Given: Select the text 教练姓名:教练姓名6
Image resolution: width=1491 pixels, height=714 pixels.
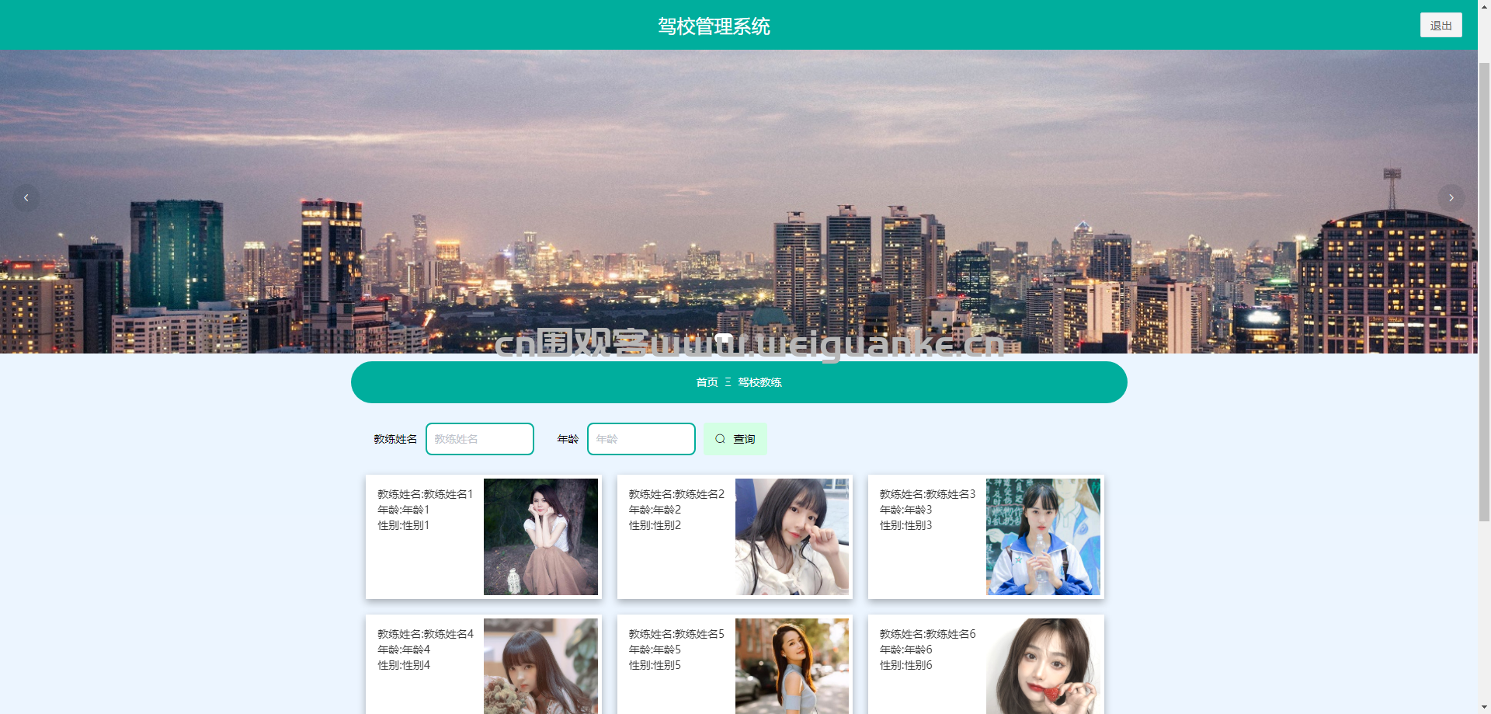Looking at the screenshot, I should pos(927,634).
